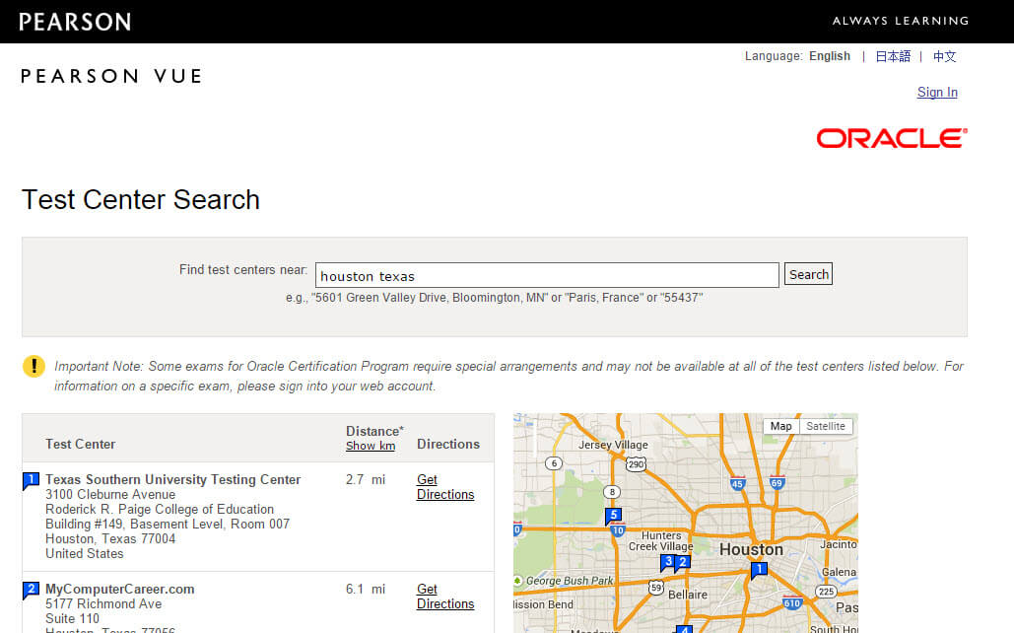Click the Highway 225 shield on the map
This screenshot has width=1014, height=633.
[826, 591]
